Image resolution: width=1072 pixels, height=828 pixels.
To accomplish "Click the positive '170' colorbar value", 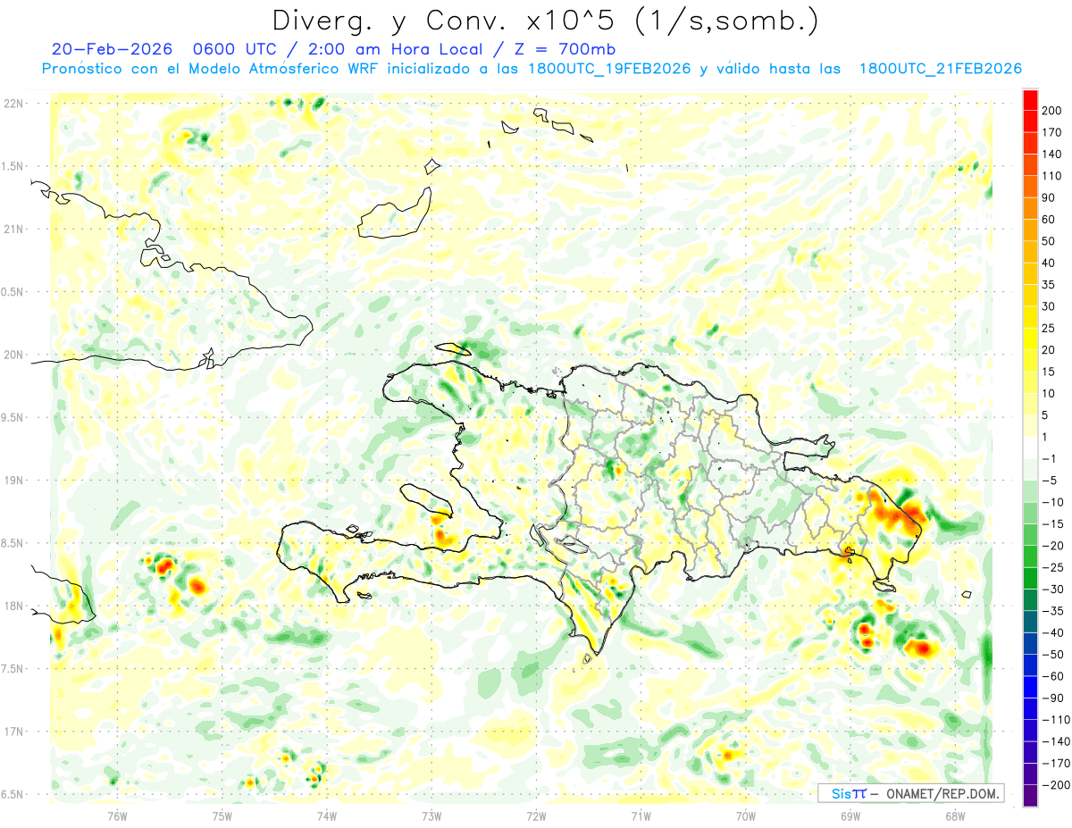I will [1053, 132].
